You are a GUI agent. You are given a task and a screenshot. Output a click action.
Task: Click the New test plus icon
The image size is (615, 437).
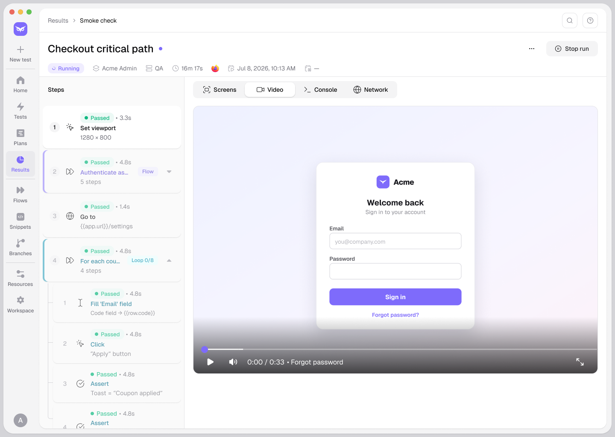click(x=20, y=50)
